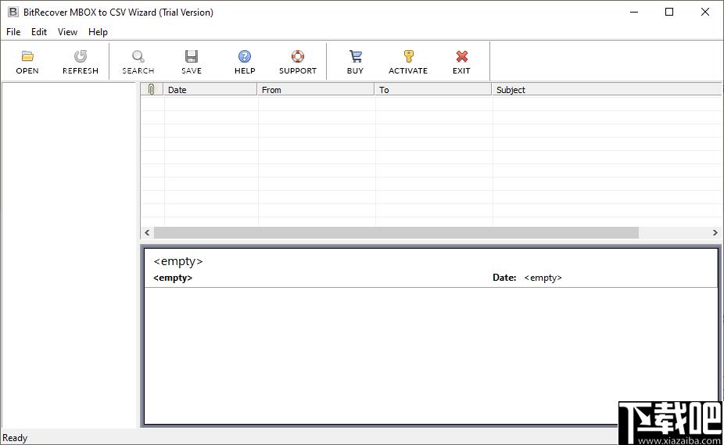Click the horizontal scrollbar left arrow

(147, 232)
